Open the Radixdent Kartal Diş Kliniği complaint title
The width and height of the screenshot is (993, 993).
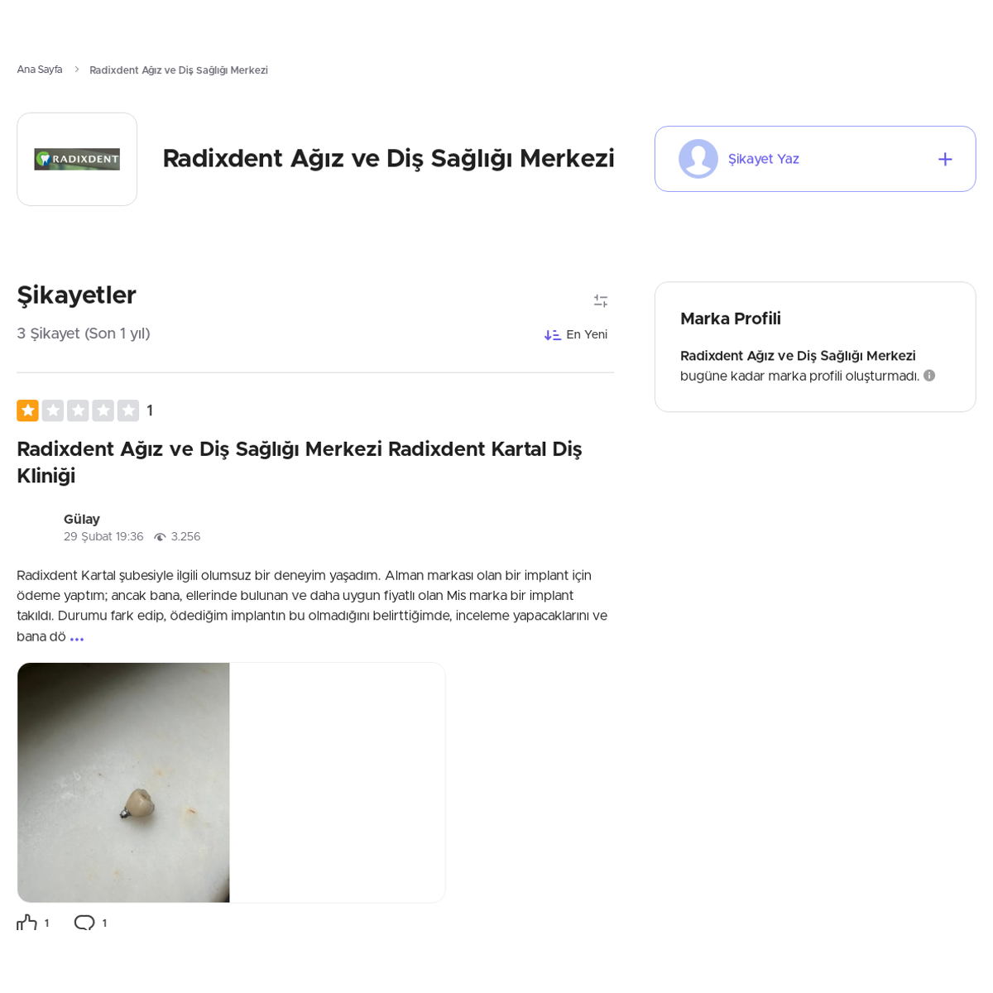[x=300, y=463]
